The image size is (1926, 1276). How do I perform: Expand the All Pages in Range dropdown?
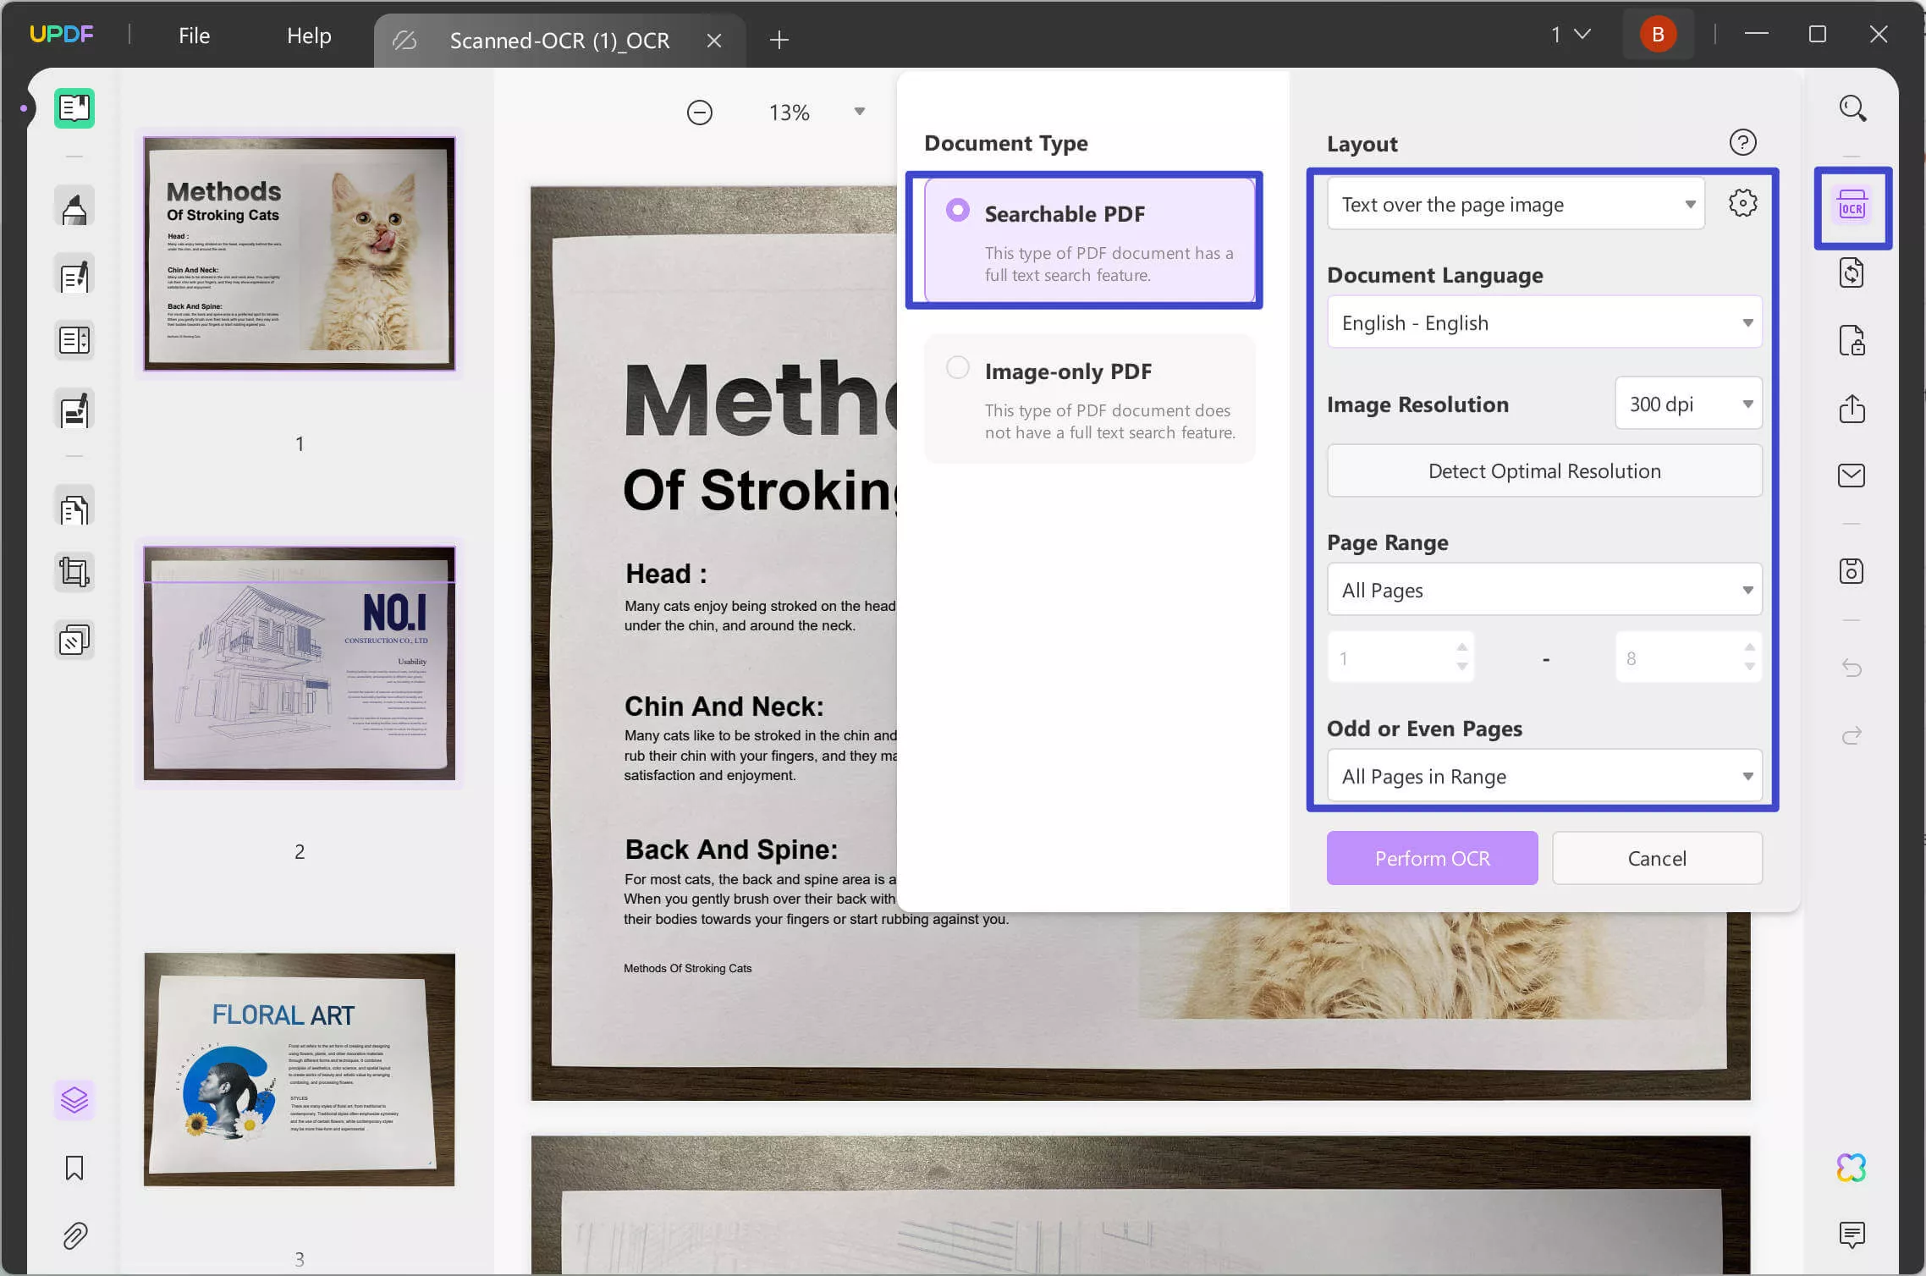click(1544, 776)
